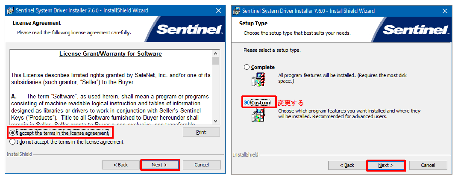Viewport: 458px width, 181px height.
Task: Cancel the Setup Type dialog
Action: (428, 165)
